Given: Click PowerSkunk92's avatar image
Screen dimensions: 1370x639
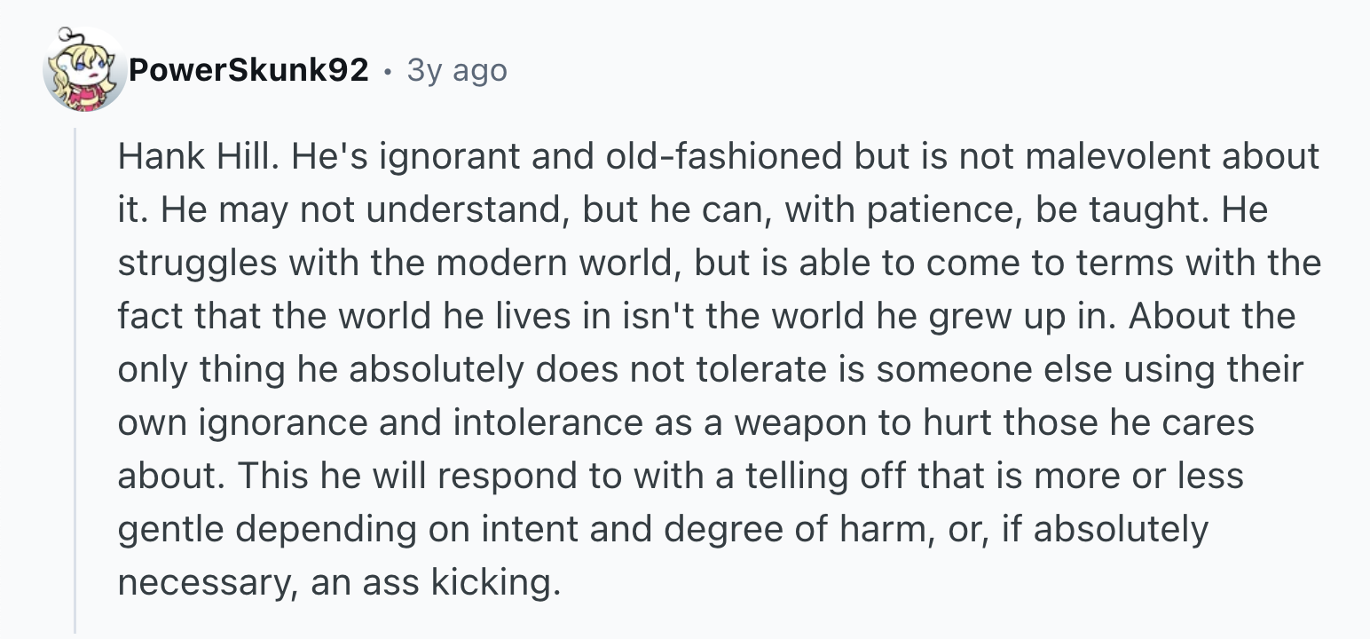Looking at the screenshot, I should 84,70.
